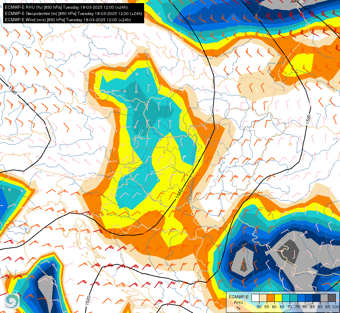Screen dimensions: 340x313
Task: Click the legend tick value '60'
Action: (x=274, y=307)
